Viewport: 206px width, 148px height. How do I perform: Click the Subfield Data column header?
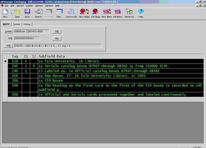(121, 56)
